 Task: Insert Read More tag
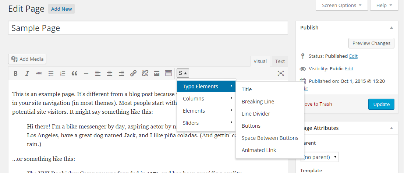coord(157,74)
